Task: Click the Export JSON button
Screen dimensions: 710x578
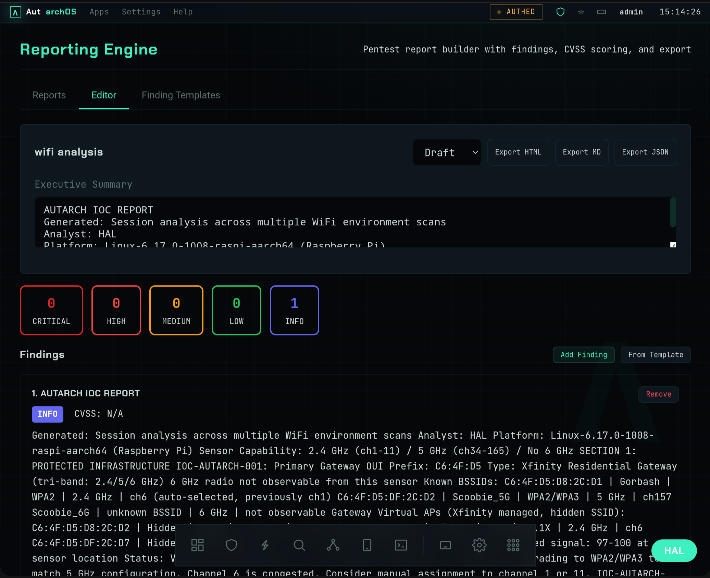Action: 645,152
